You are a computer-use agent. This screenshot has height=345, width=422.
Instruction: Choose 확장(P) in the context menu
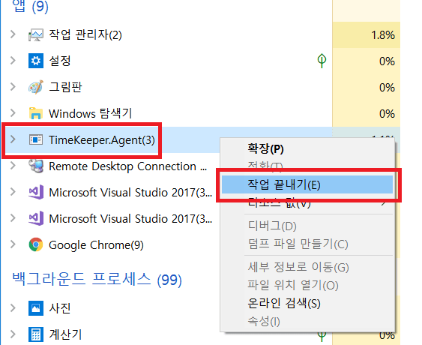(x=307, y=148)
